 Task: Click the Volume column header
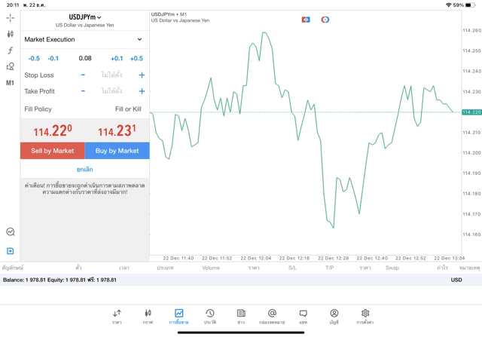[x=211, y=268]
